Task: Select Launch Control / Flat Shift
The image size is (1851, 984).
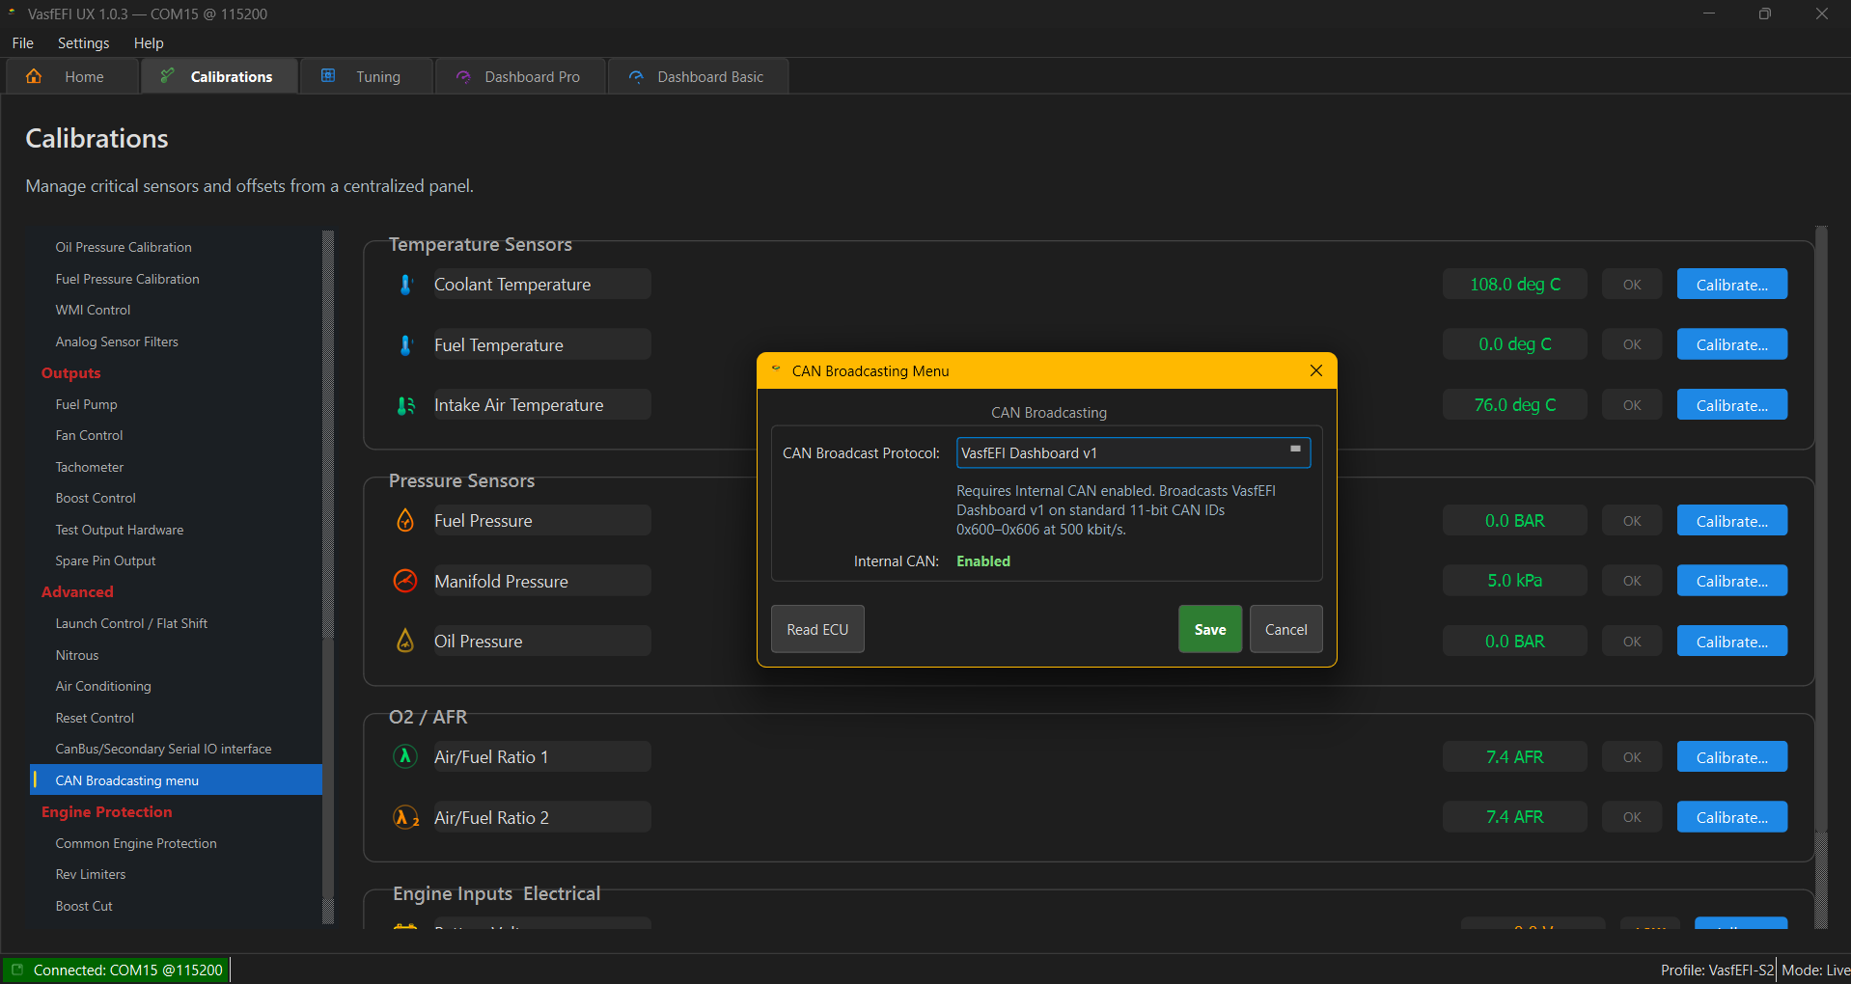Action: [177, 623]
